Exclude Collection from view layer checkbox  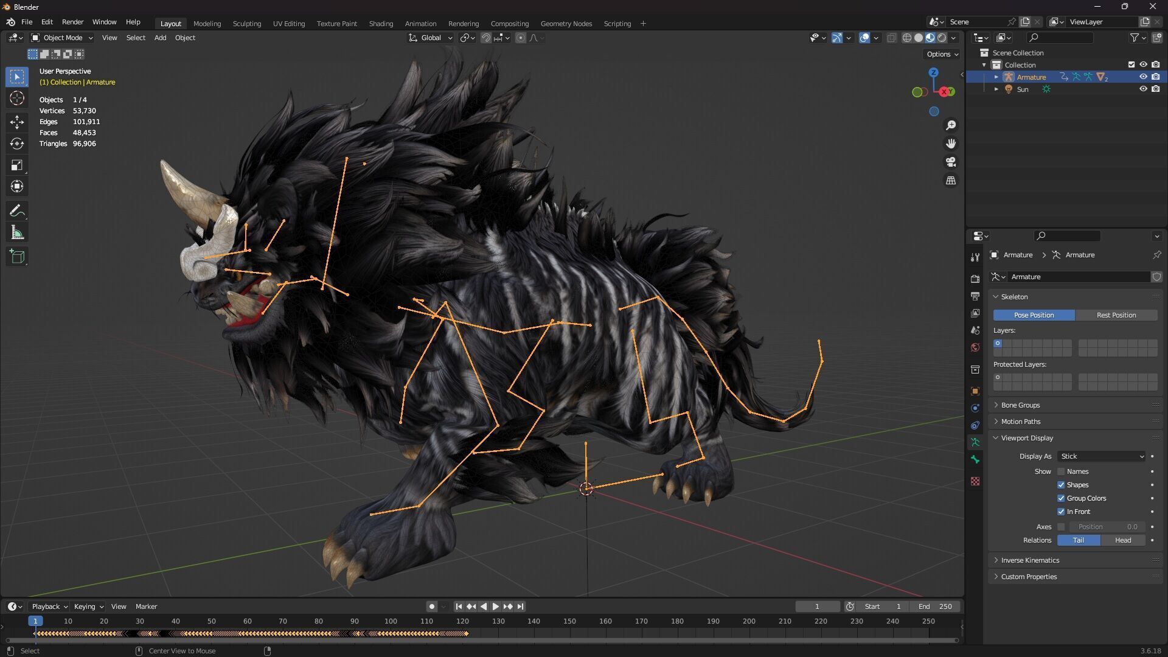[1131, 64]
